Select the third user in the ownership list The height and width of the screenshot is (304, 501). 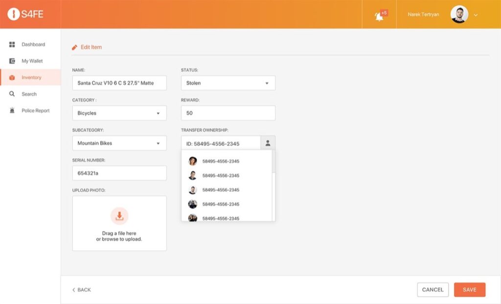coord(227,190)
